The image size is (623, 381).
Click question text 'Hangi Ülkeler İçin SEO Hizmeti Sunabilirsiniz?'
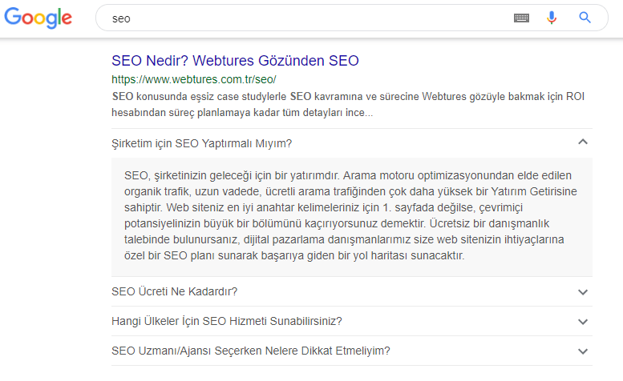pos(227,321)
